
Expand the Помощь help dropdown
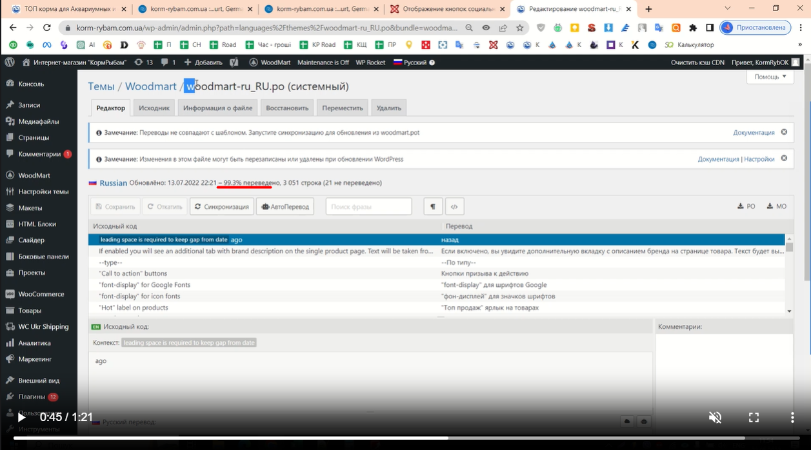(770, 77)
